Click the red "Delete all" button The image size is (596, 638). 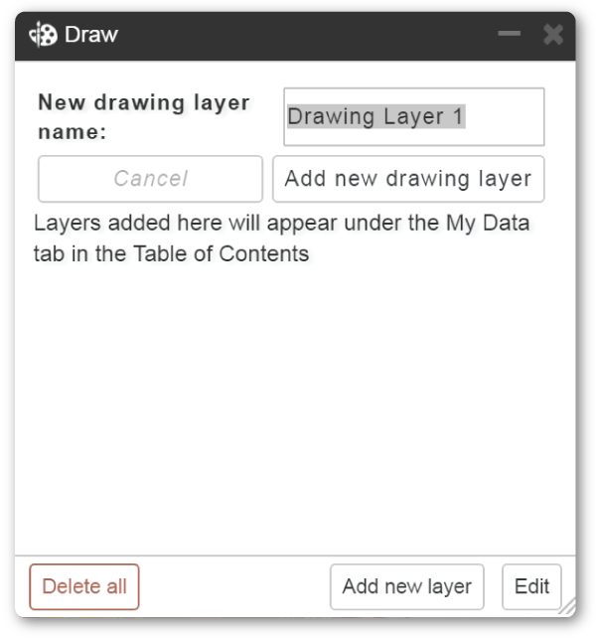click(84, 586)
